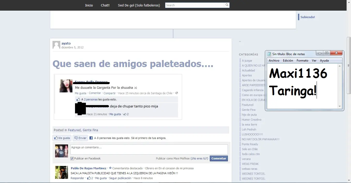Click the Comentar submit button
The height and width of the screenshot is (183, 351).
pos(219,158)
